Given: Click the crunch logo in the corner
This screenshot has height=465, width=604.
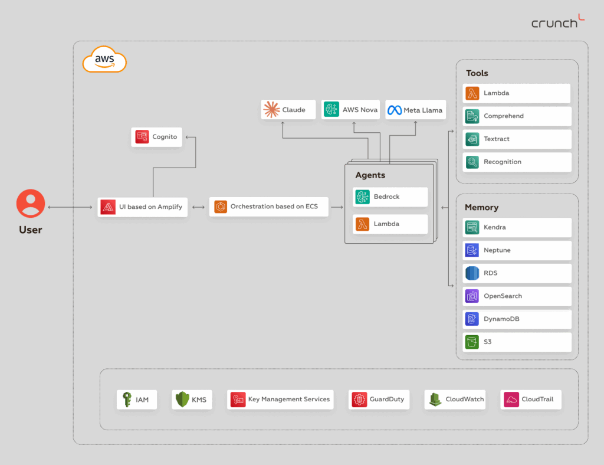Looking at the screenshot, I should (558, 22).
